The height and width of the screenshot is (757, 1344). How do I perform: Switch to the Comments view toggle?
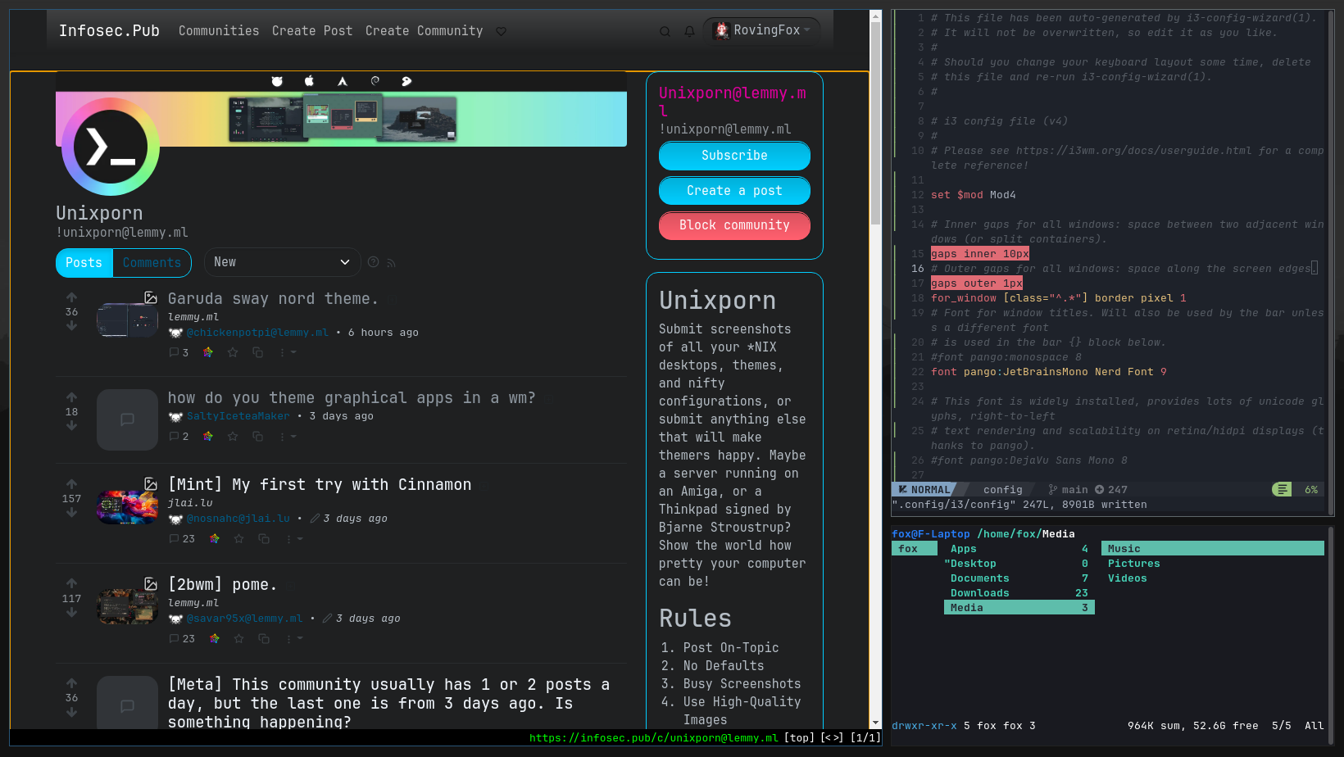pos(152,263)
